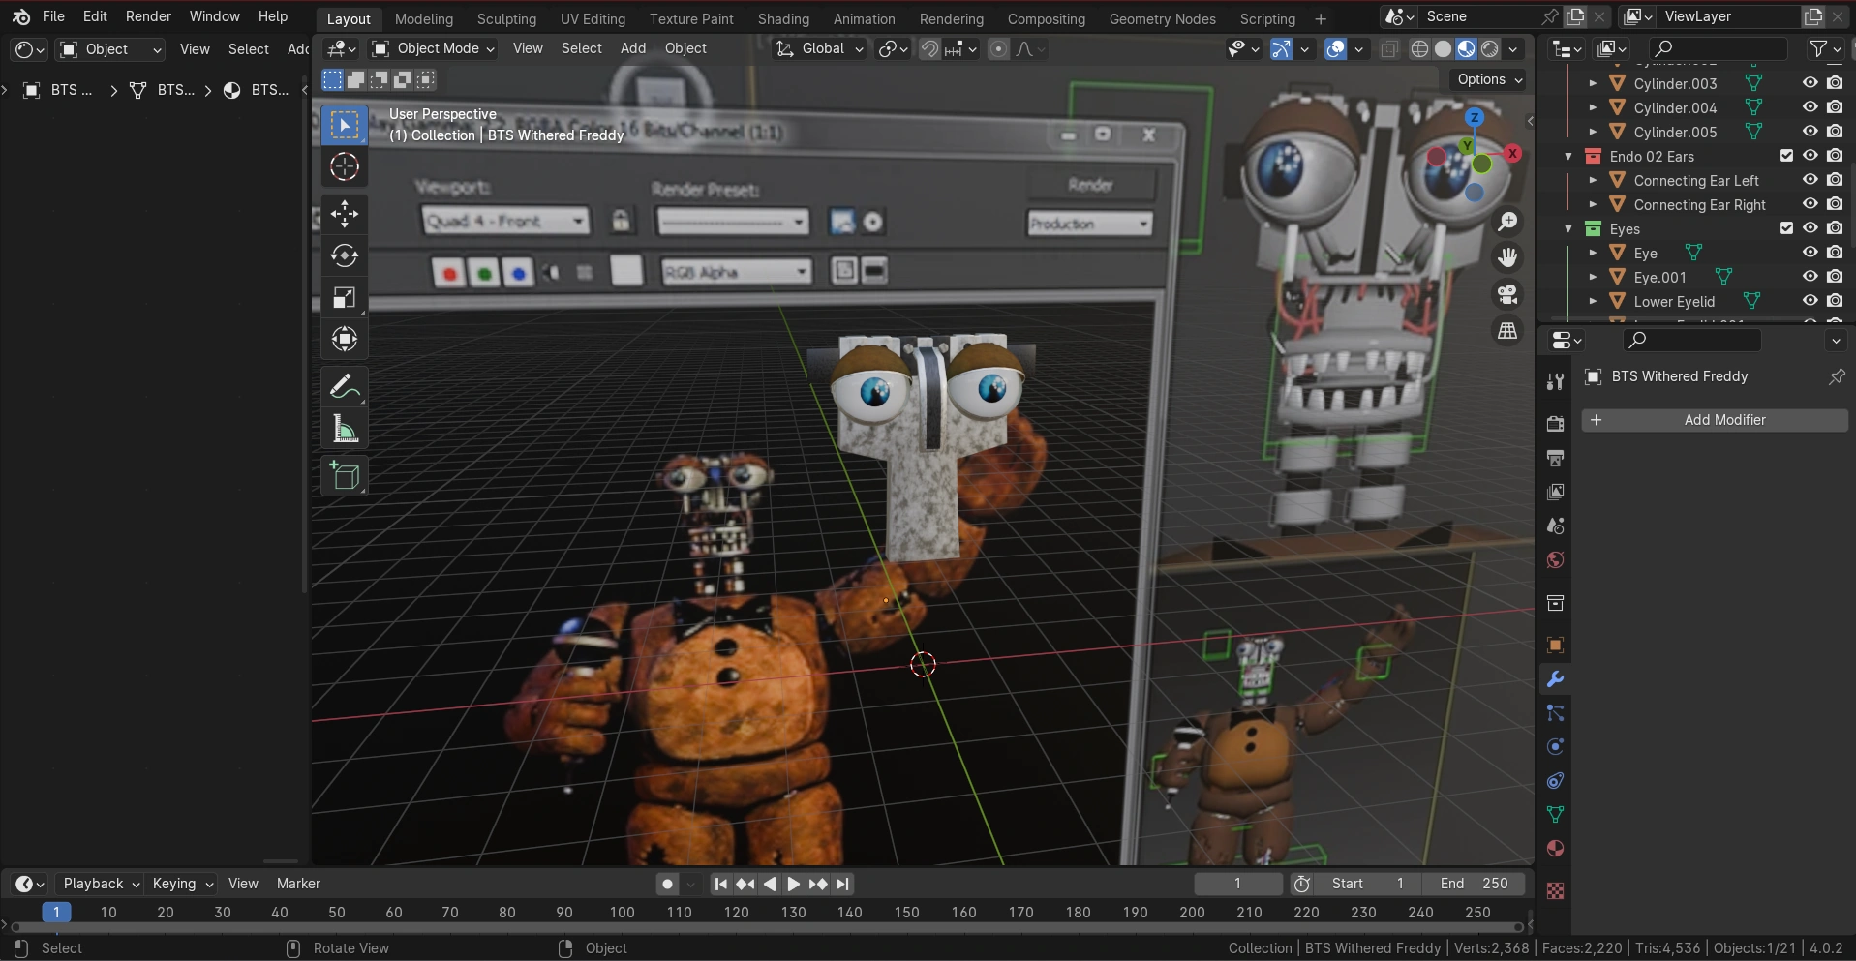Switch to World Properties tab
The image size is (1856, 961).
[1554, 559]
